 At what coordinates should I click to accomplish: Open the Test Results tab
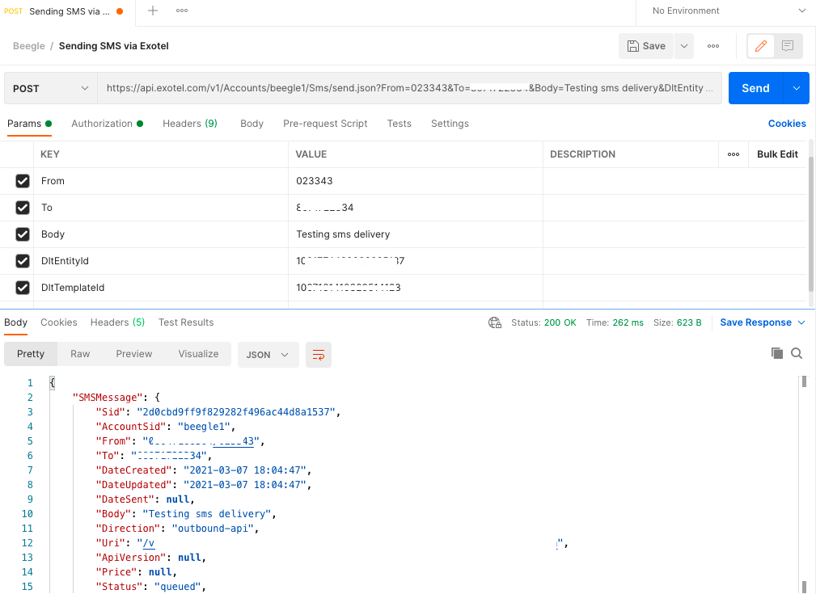[186, 322]
